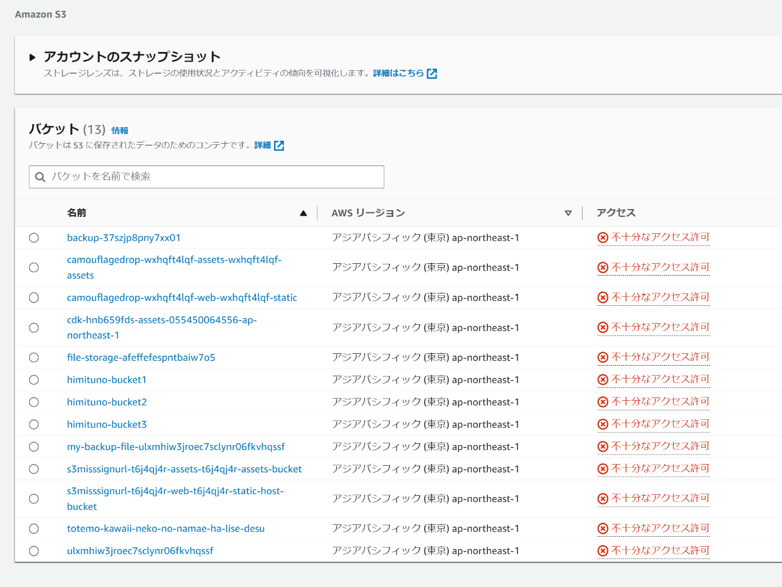
Task: Click error icon in camouflagedrop assets-wxhqft4lqf-assets row
Action: pyautogui.click(x=603, y=267)
